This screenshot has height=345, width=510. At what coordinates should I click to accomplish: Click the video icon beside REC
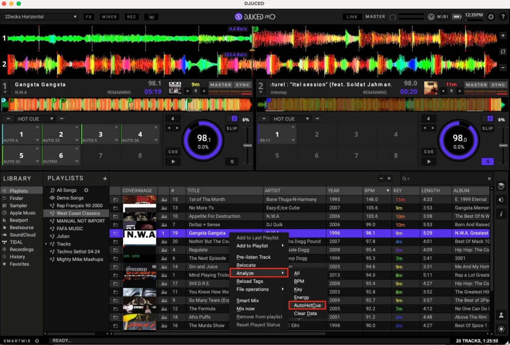[151, 17]
